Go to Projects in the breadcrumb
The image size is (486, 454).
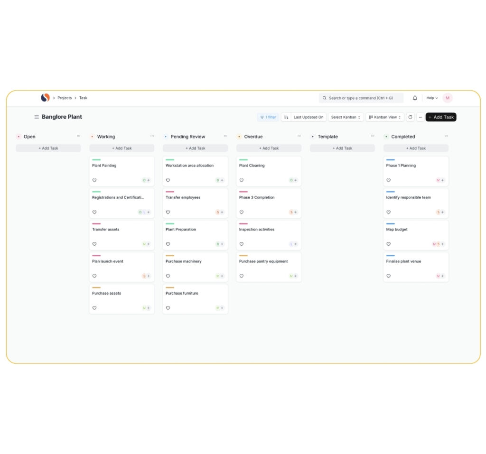point(65,98)
